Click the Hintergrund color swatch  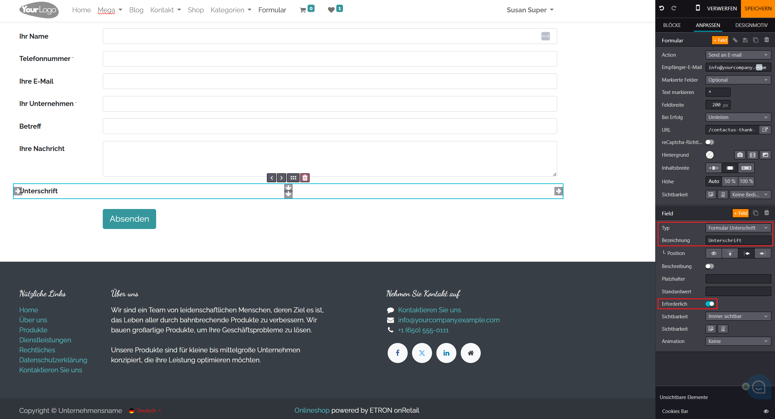(710, 155)
